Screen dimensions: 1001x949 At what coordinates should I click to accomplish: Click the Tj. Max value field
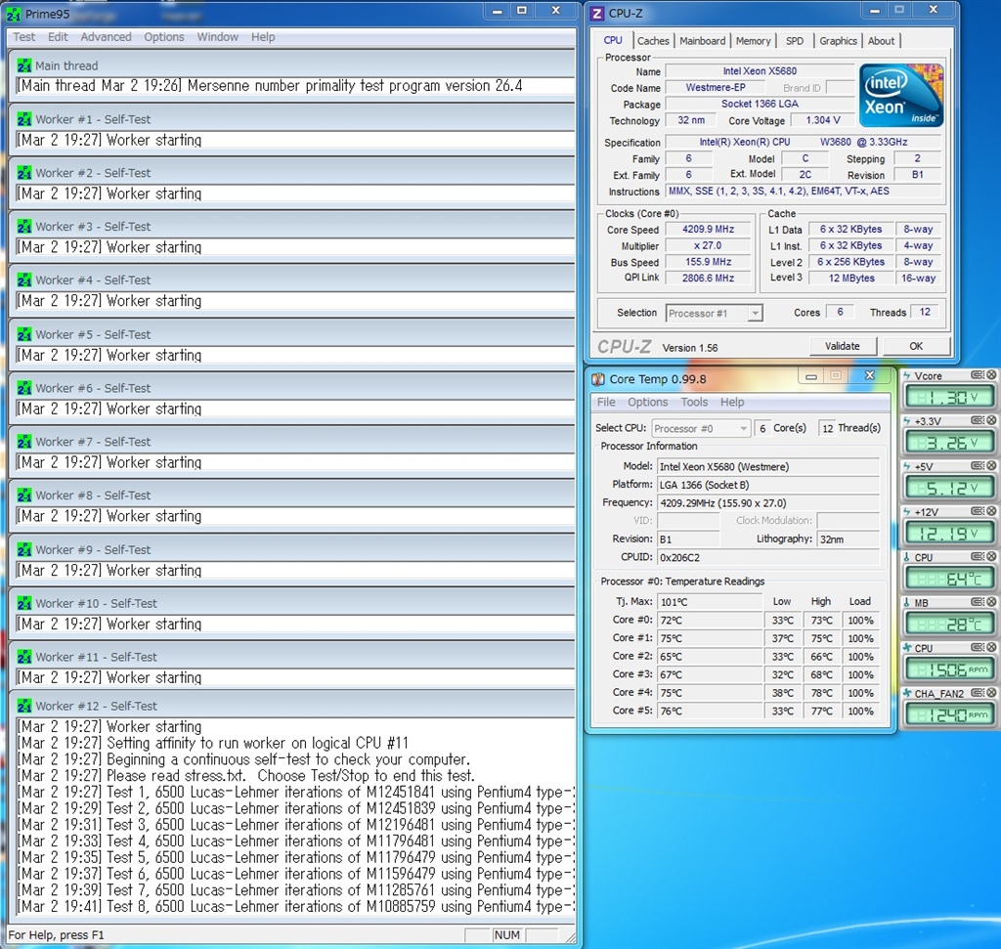(x=709, y=602)
